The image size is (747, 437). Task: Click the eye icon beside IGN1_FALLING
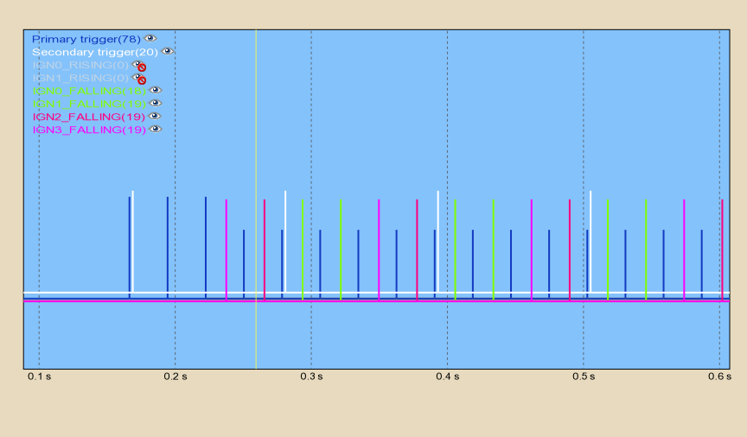(156, 104)
